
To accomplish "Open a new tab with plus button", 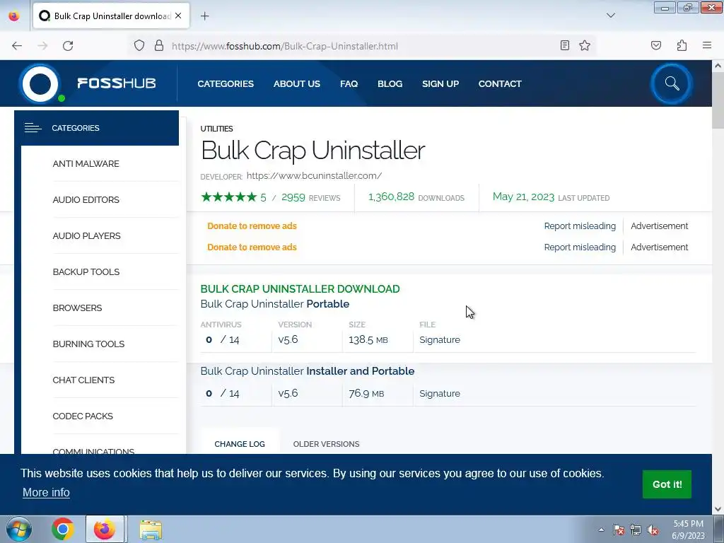I will pos(205,16).
